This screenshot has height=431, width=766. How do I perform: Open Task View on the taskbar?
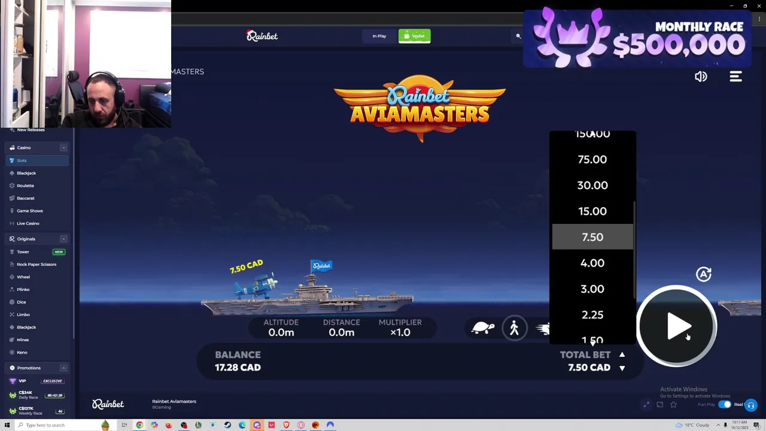[124, 425]
